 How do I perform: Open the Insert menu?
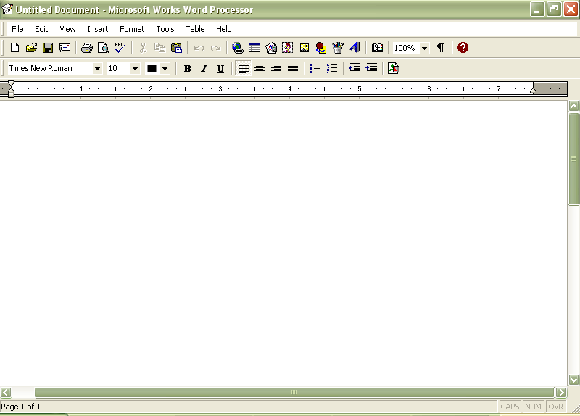(x=97, y=29)
